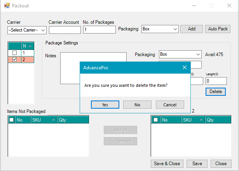
Task: Open Package Settings Packaging dropdown
Action: 180,55
